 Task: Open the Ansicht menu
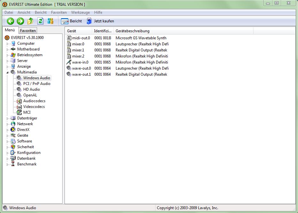tap(24, 12)
